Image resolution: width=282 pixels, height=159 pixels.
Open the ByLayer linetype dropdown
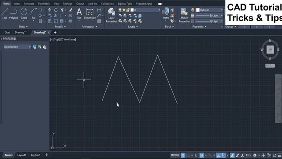pos(209,21)
